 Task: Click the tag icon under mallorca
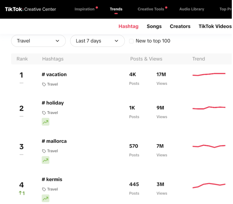(44, 151)
